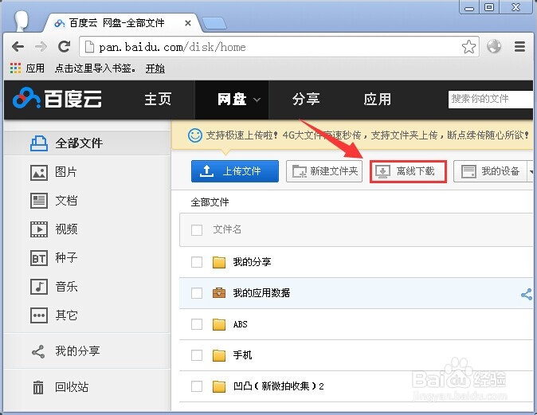Check the box for 我的分享 folder
Screen dimensions: 537x415
pos(197,262)
